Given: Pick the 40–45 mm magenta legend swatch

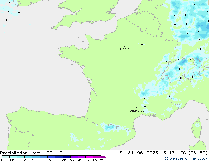Looking at the screenshot, I should point(89,157).
